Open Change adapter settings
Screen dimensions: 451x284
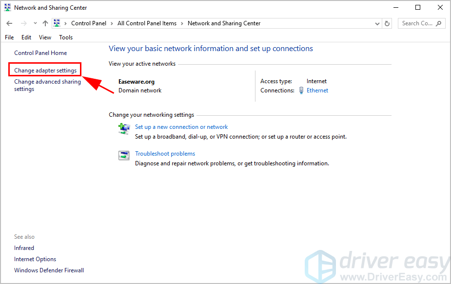pyautogui.click(x=45, y=71)
